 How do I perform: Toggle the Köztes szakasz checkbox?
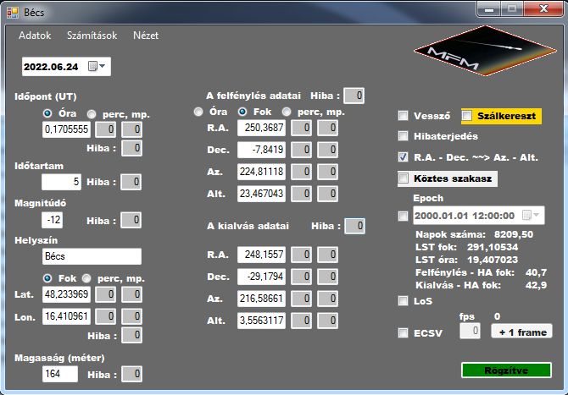pyautogui.click(x=403, y=178)
